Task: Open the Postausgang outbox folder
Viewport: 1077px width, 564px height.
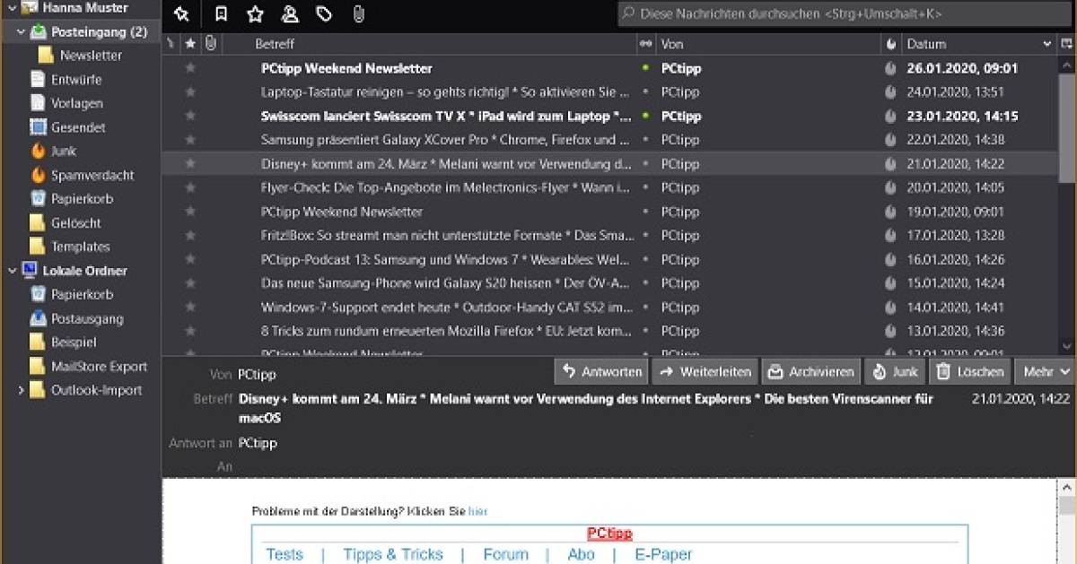Action: tap(87, 318)
